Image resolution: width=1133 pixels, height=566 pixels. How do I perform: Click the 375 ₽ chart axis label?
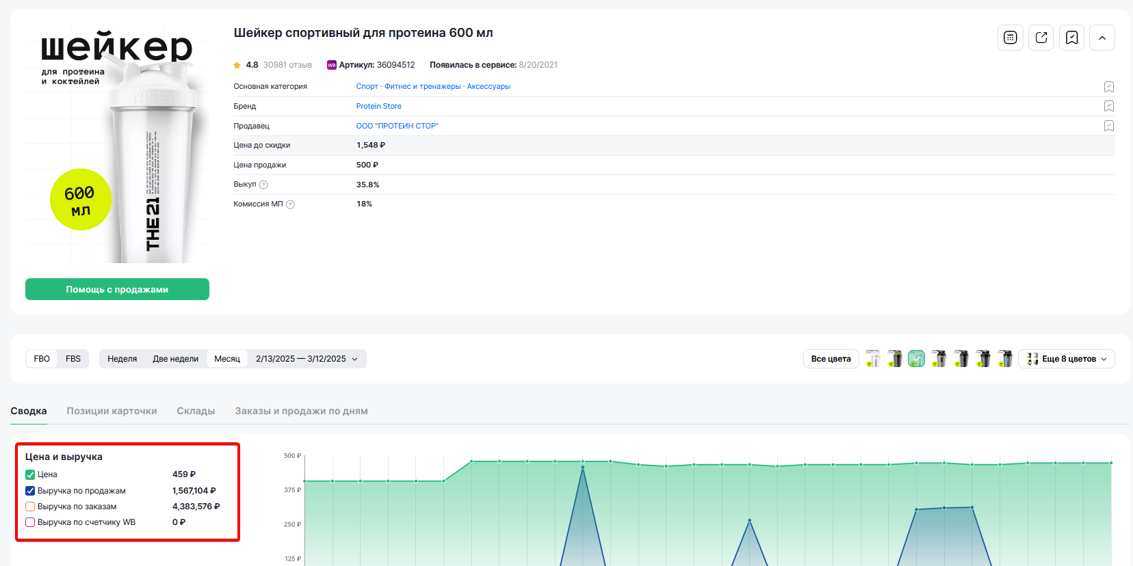(x=293, y=490)
